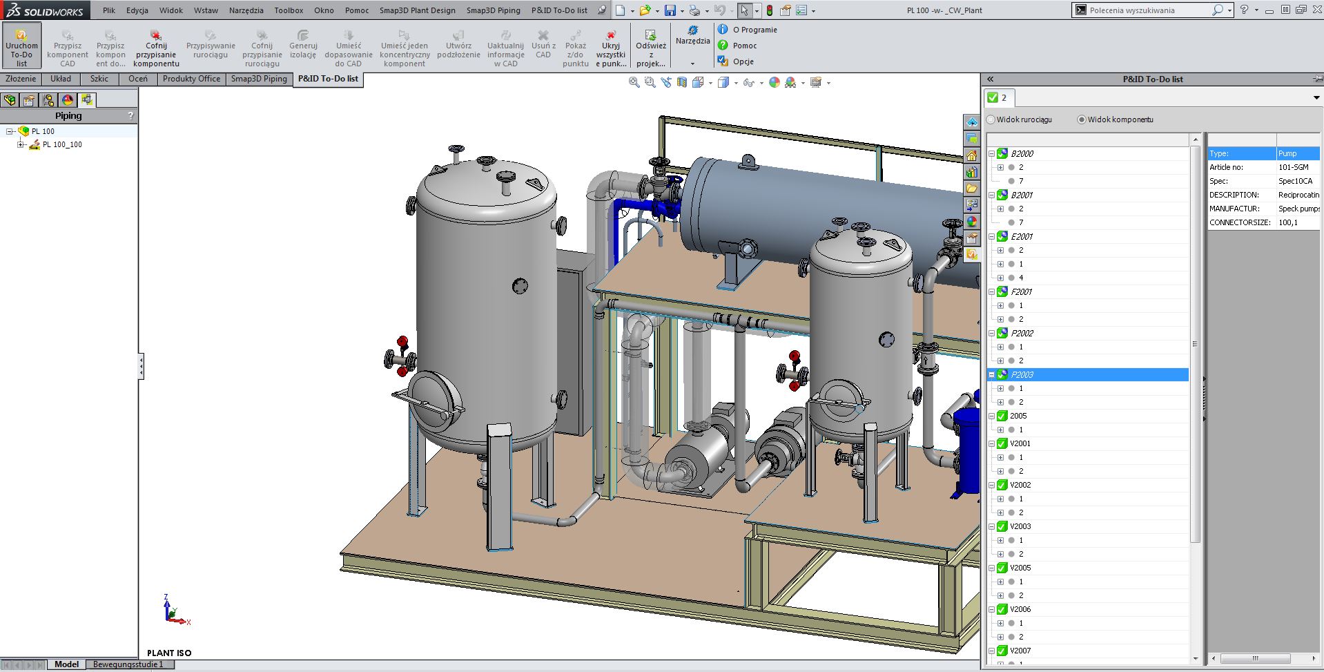The image size is (1324, 672).
Task: Switch to Produkty Office tab
Action: point(191,79)
